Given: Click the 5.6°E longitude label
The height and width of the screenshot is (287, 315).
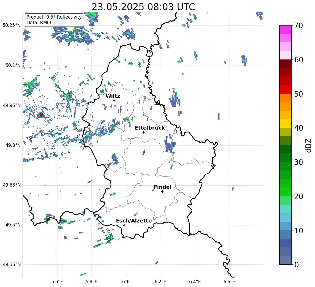Looking at the screenshot, I should (57, 282).
